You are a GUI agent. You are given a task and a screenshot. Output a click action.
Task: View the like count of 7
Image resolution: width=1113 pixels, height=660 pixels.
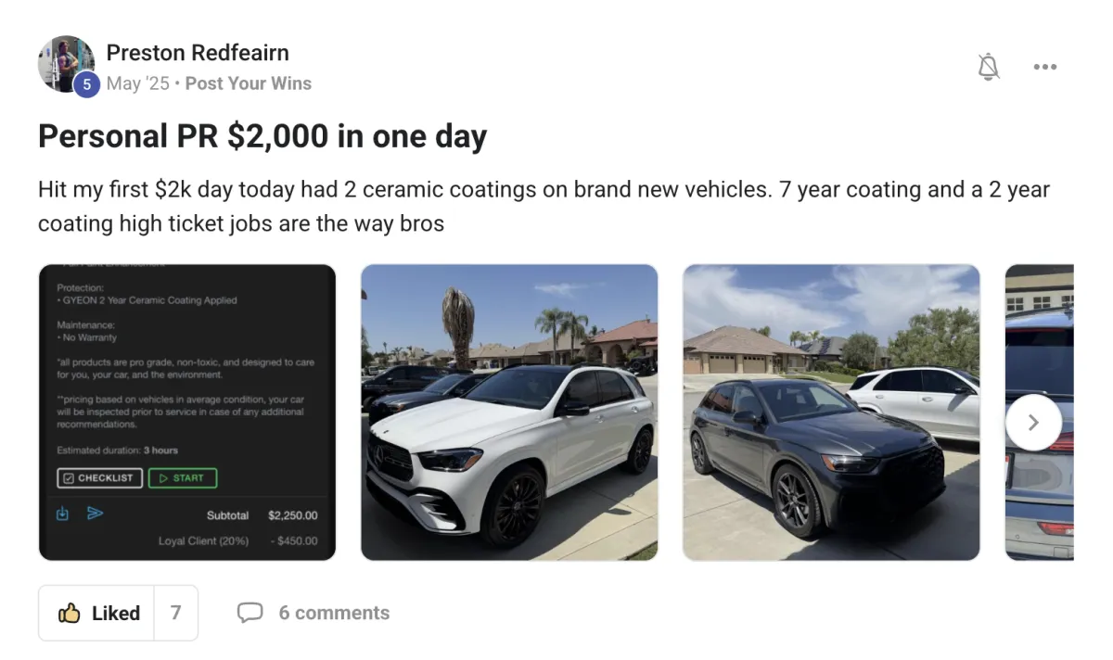(x=176, y=613)
